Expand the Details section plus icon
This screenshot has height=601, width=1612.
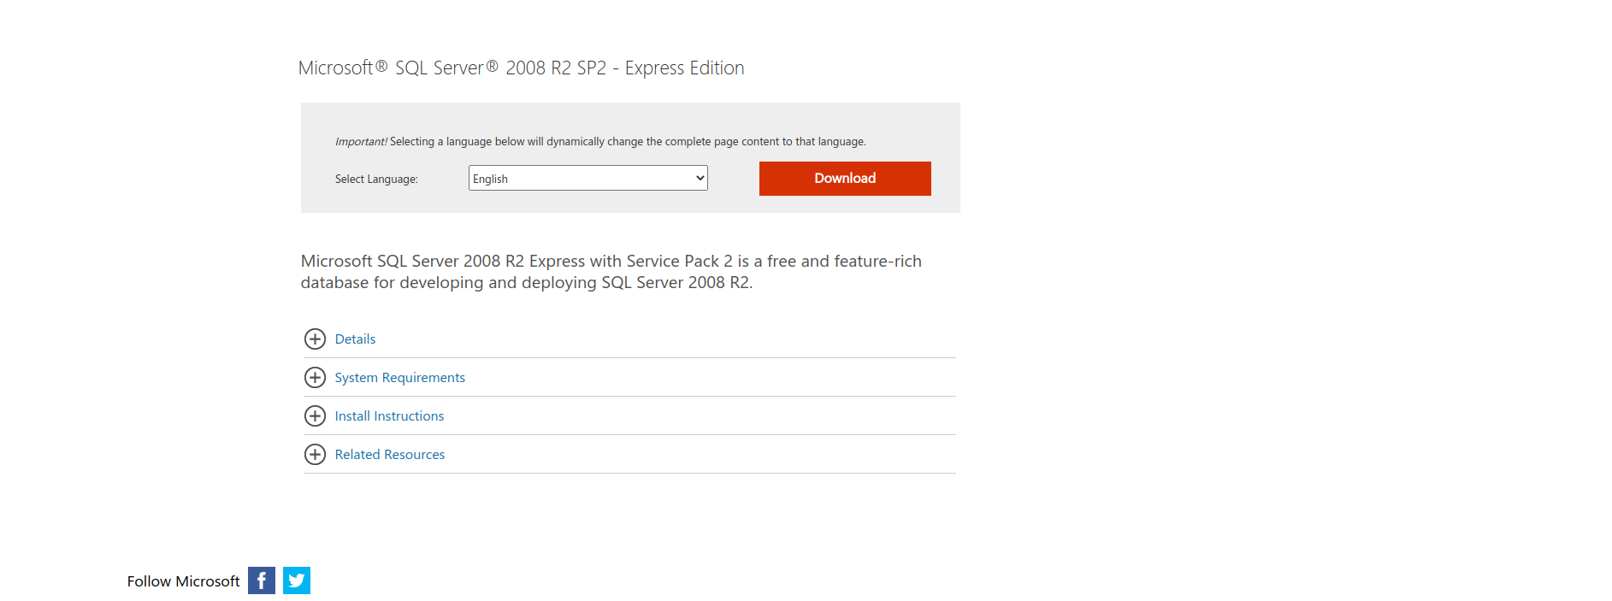(315, 339)
